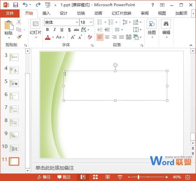196x181 pixels.
Task: Launch the Font dialog box
Action: [x=92, y=45]
